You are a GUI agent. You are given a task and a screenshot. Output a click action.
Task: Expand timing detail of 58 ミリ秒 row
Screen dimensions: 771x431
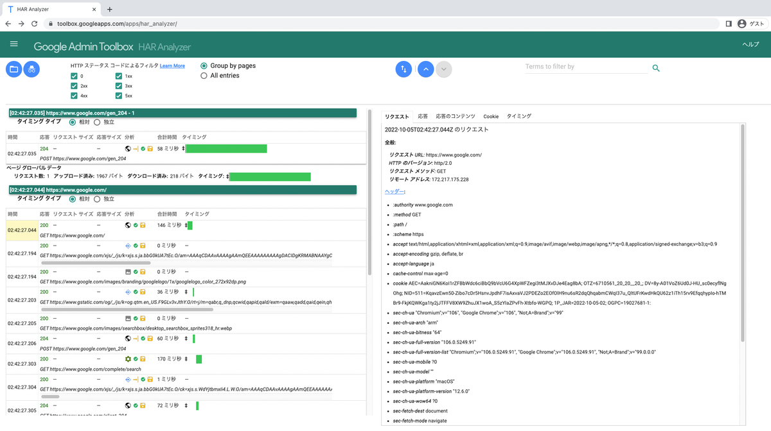point(184,149)
